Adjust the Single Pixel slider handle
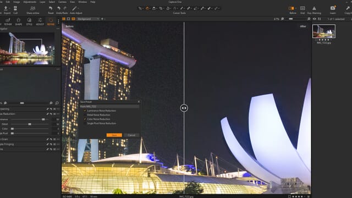This screenshot has height=198, width=352. tap(12, 133)
